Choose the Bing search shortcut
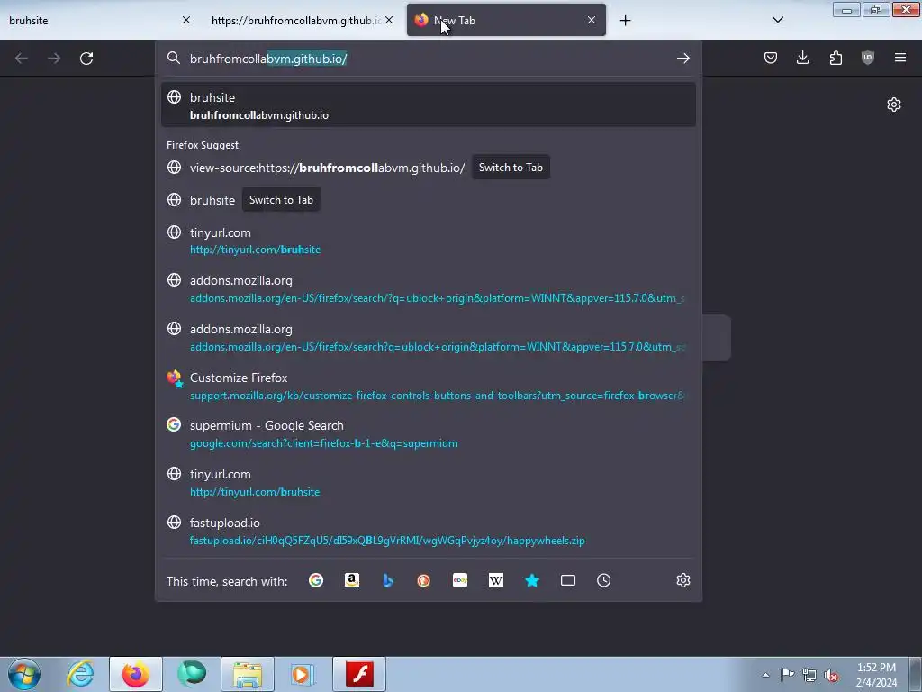Viewport: 922px width, 692px height. pyautogui.click(x=388, y=581)
